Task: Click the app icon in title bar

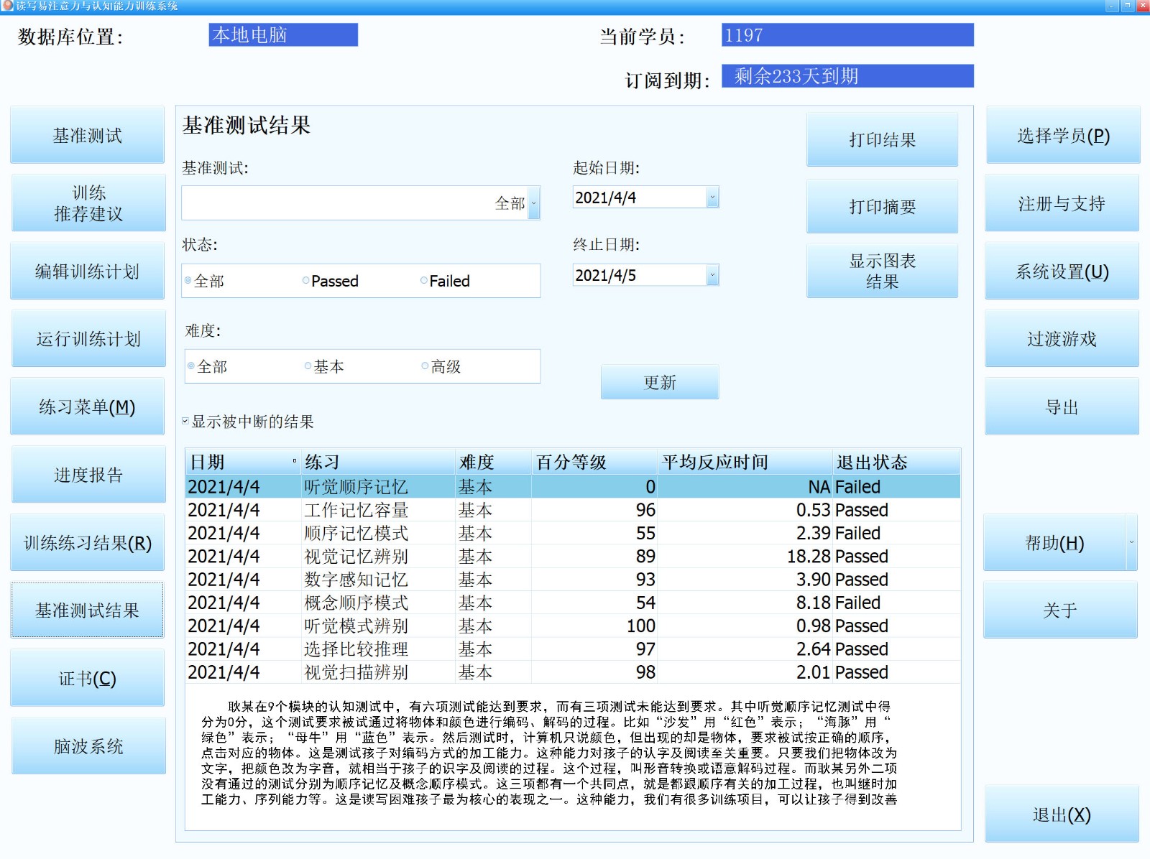Action: [x=7, y=6]
